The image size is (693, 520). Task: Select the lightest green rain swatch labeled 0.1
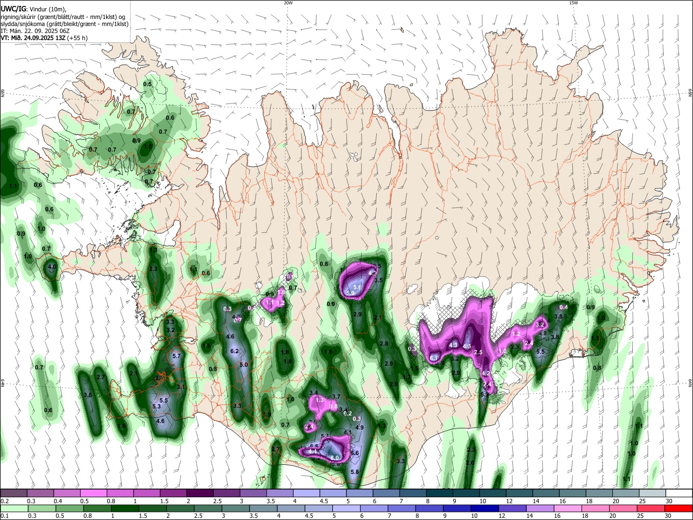click(x=14, y=508)
